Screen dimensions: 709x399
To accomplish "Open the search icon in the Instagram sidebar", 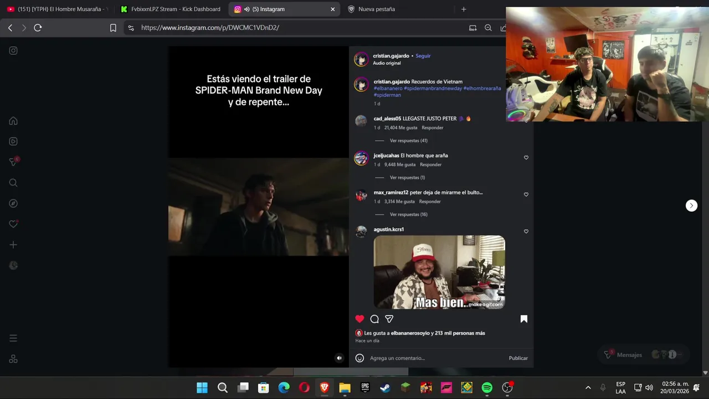I will 13,183.
